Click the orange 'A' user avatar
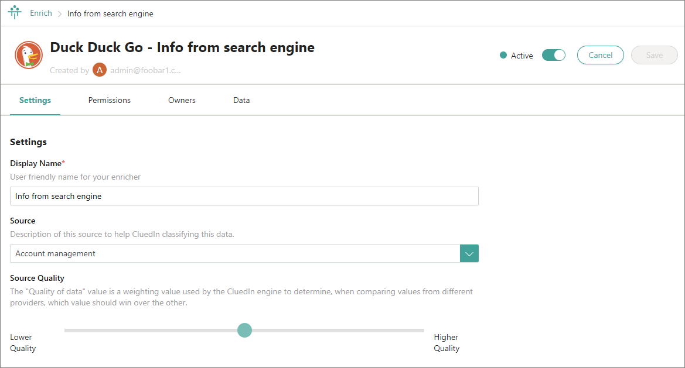This screenshot has width=685, height=368. [100, 70]
